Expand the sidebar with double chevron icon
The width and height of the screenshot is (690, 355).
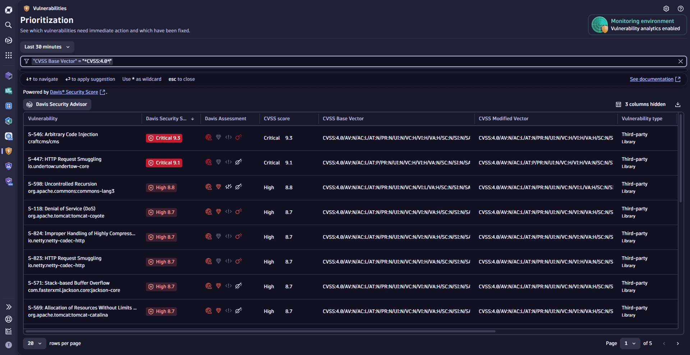point(9,307)
